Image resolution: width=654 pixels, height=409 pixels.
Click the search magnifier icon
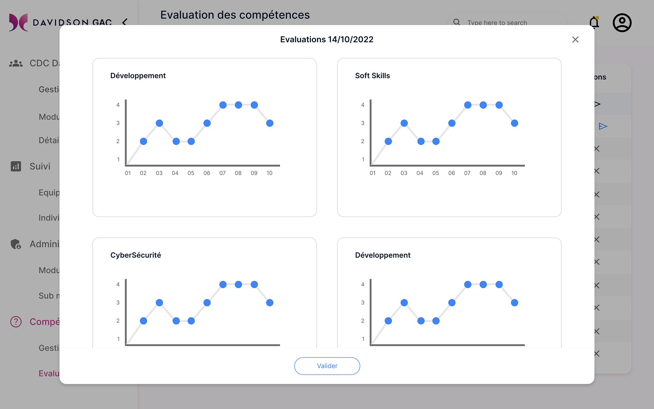(456, 22)
